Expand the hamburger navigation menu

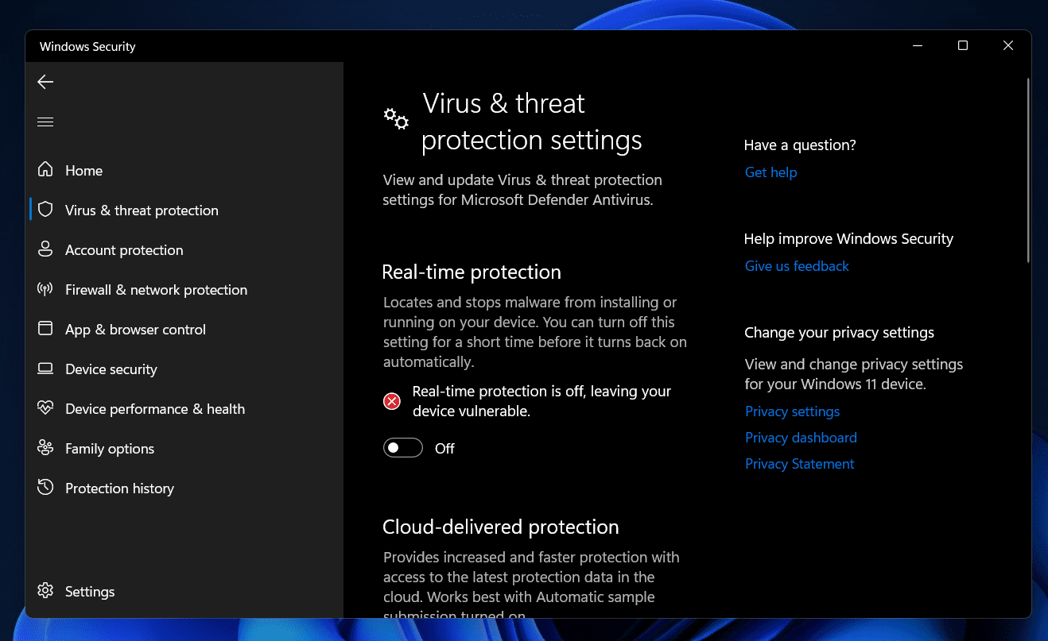pos(45,122)
